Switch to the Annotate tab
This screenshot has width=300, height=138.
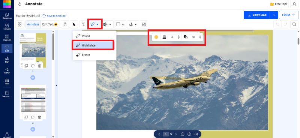(x=33, y=24)
